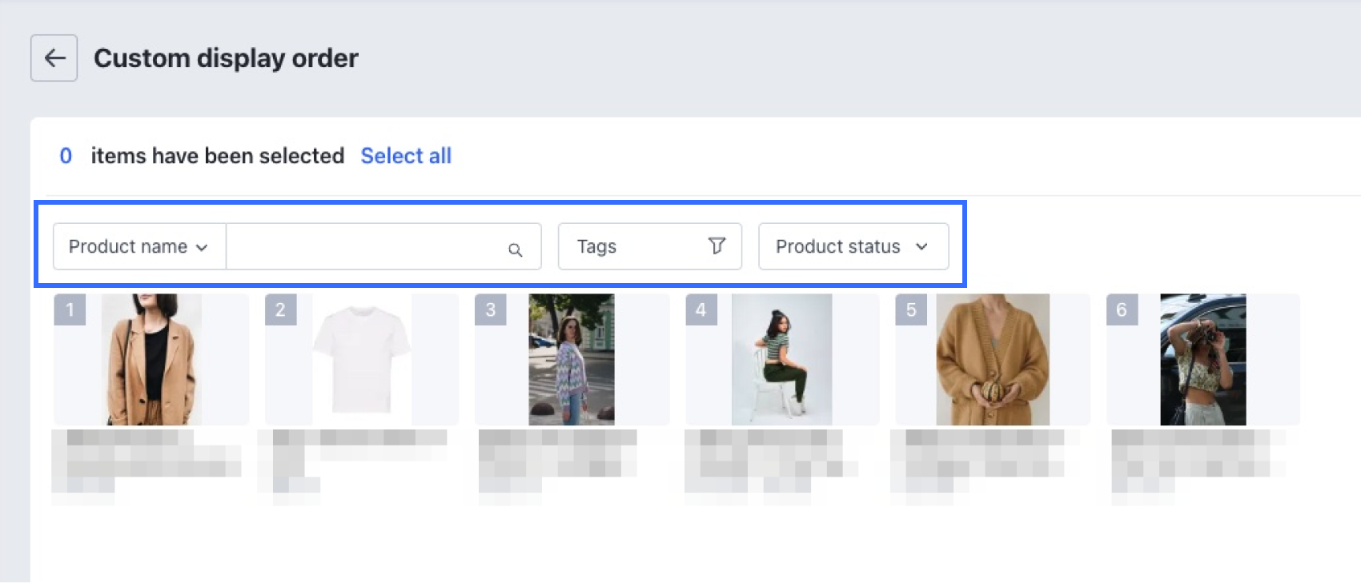1361x583 pixels.
Task: Click the number 6 position badge
Action: tap(1122, 309)
